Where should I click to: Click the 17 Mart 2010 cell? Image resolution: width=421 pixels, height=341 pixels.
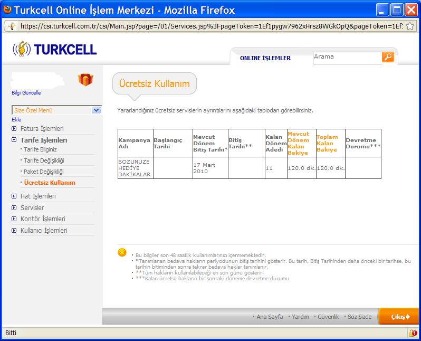[210, 168]
